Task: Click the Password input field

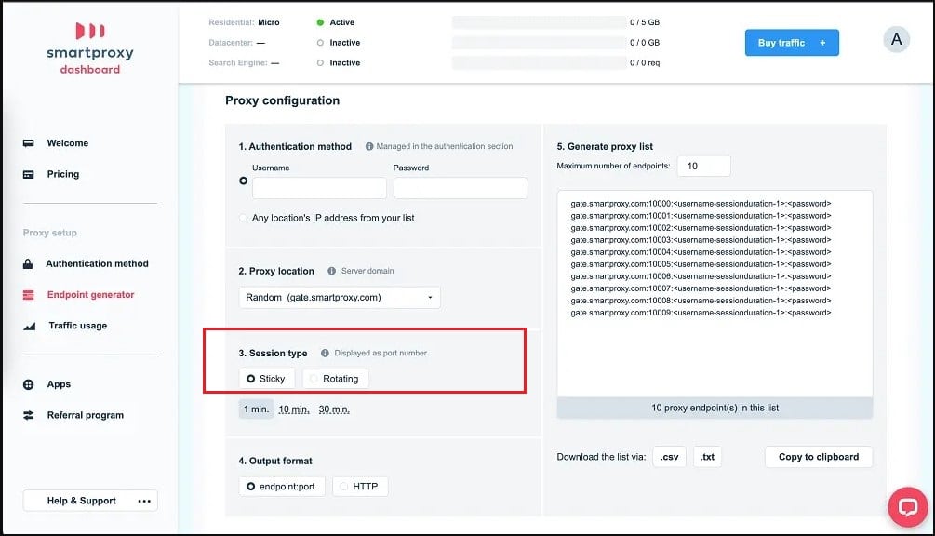Action: point(461,188)
